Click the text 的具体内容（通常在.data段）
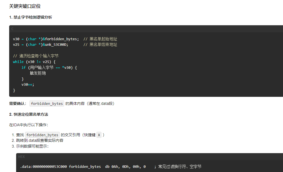The height and width of the screenshot is (172, 283). coord(90,103)
